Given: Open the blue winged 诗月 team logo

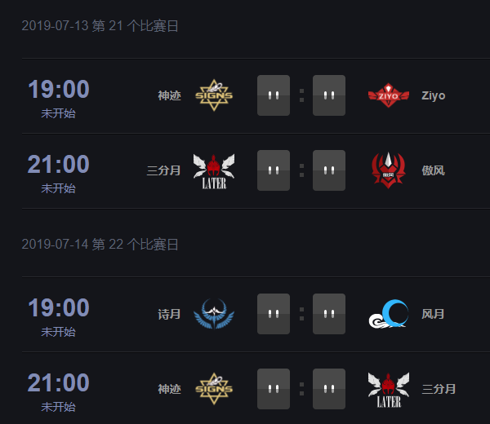Looking at the screenshot, I should click(x=214, y=314).
